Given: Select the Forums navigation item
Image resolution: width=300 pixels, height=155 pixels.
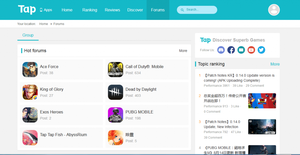Looking at the screenshot, I should coord(158,10).
